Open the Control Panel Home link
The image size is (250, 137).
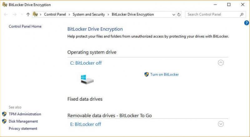(25, 26)
